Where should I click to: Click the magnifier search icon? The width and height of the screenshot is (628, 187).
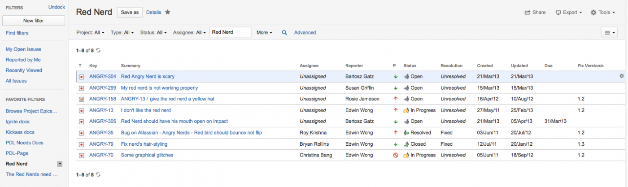(284, 33)
